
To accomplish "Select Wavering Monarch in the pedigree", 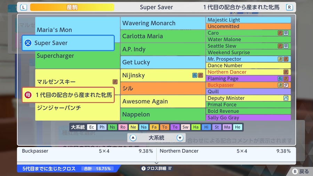I will [163, 23].
